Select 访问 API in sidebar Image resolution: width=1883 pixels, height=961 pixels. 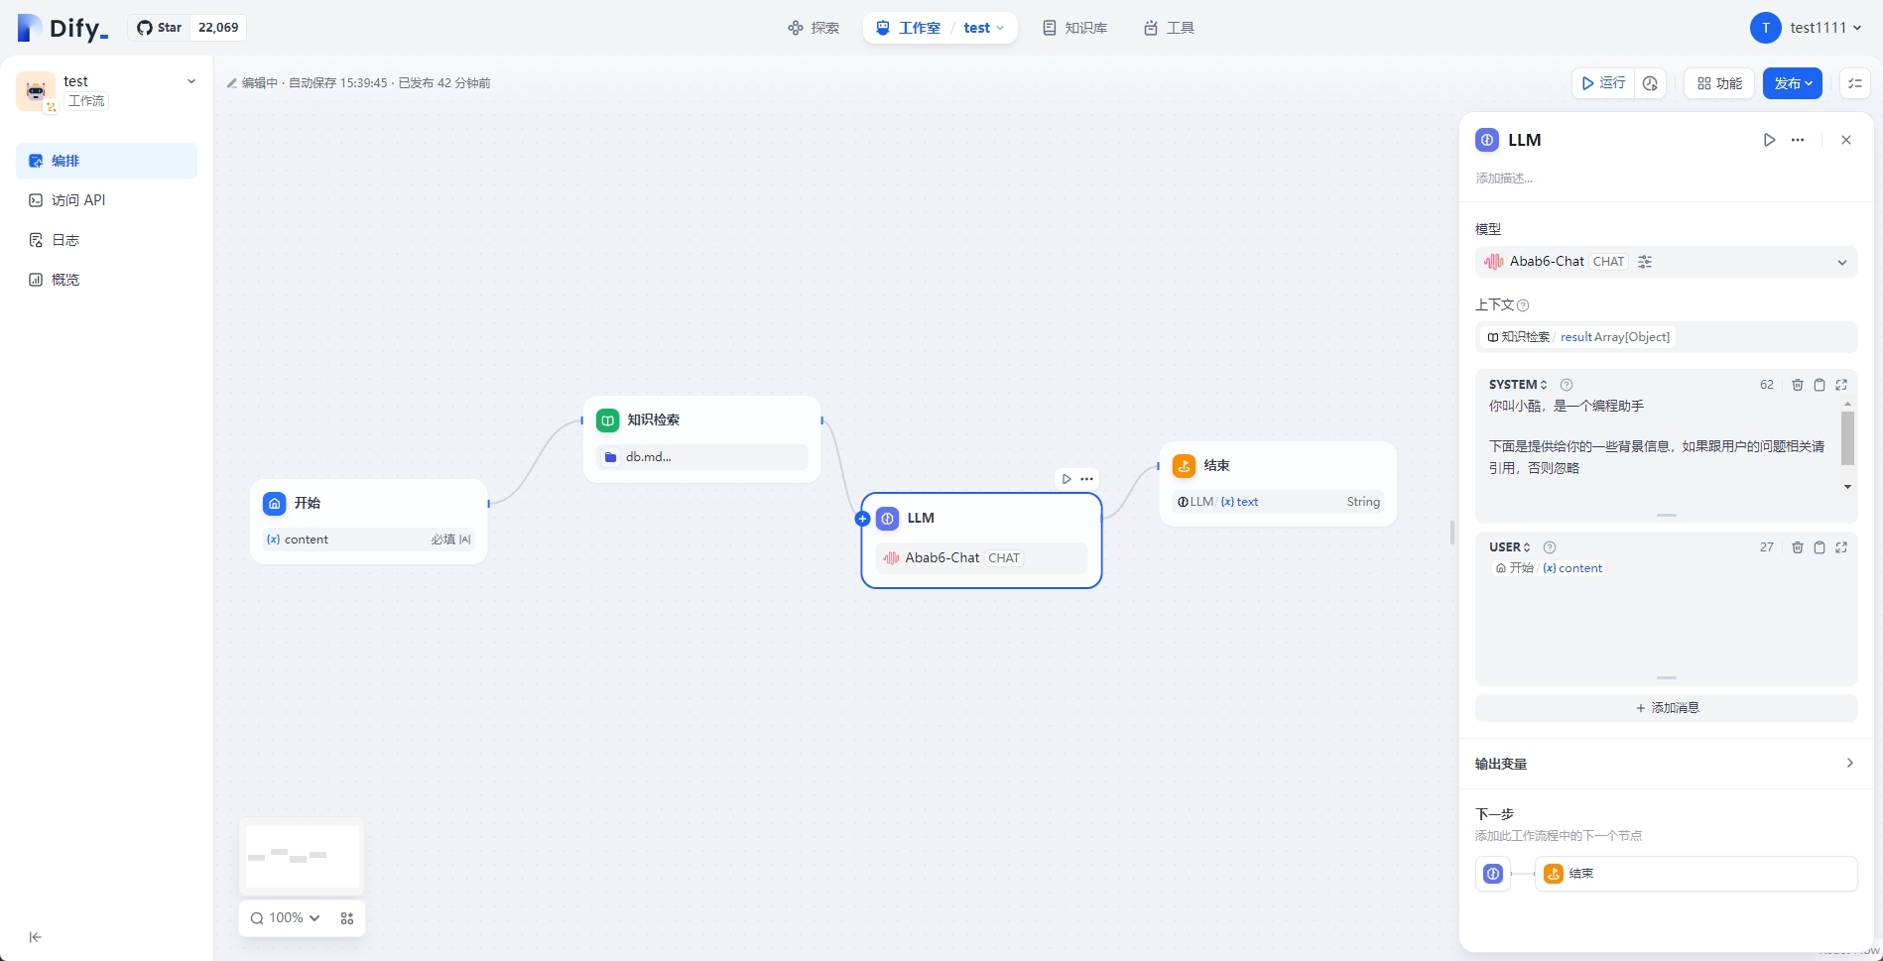coord(78,200)
